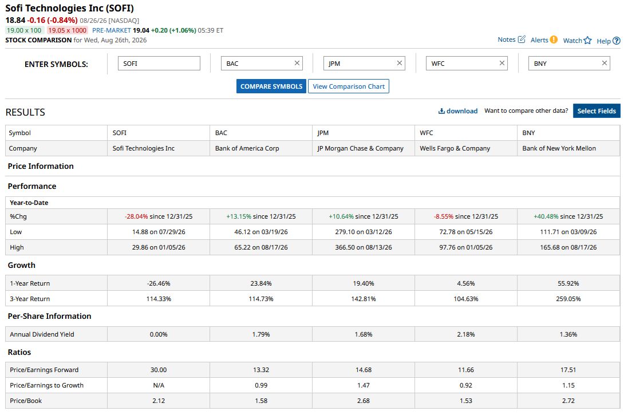Click the -8.55% year-to-date change value

pyautogui.click(x=444, y=216)
